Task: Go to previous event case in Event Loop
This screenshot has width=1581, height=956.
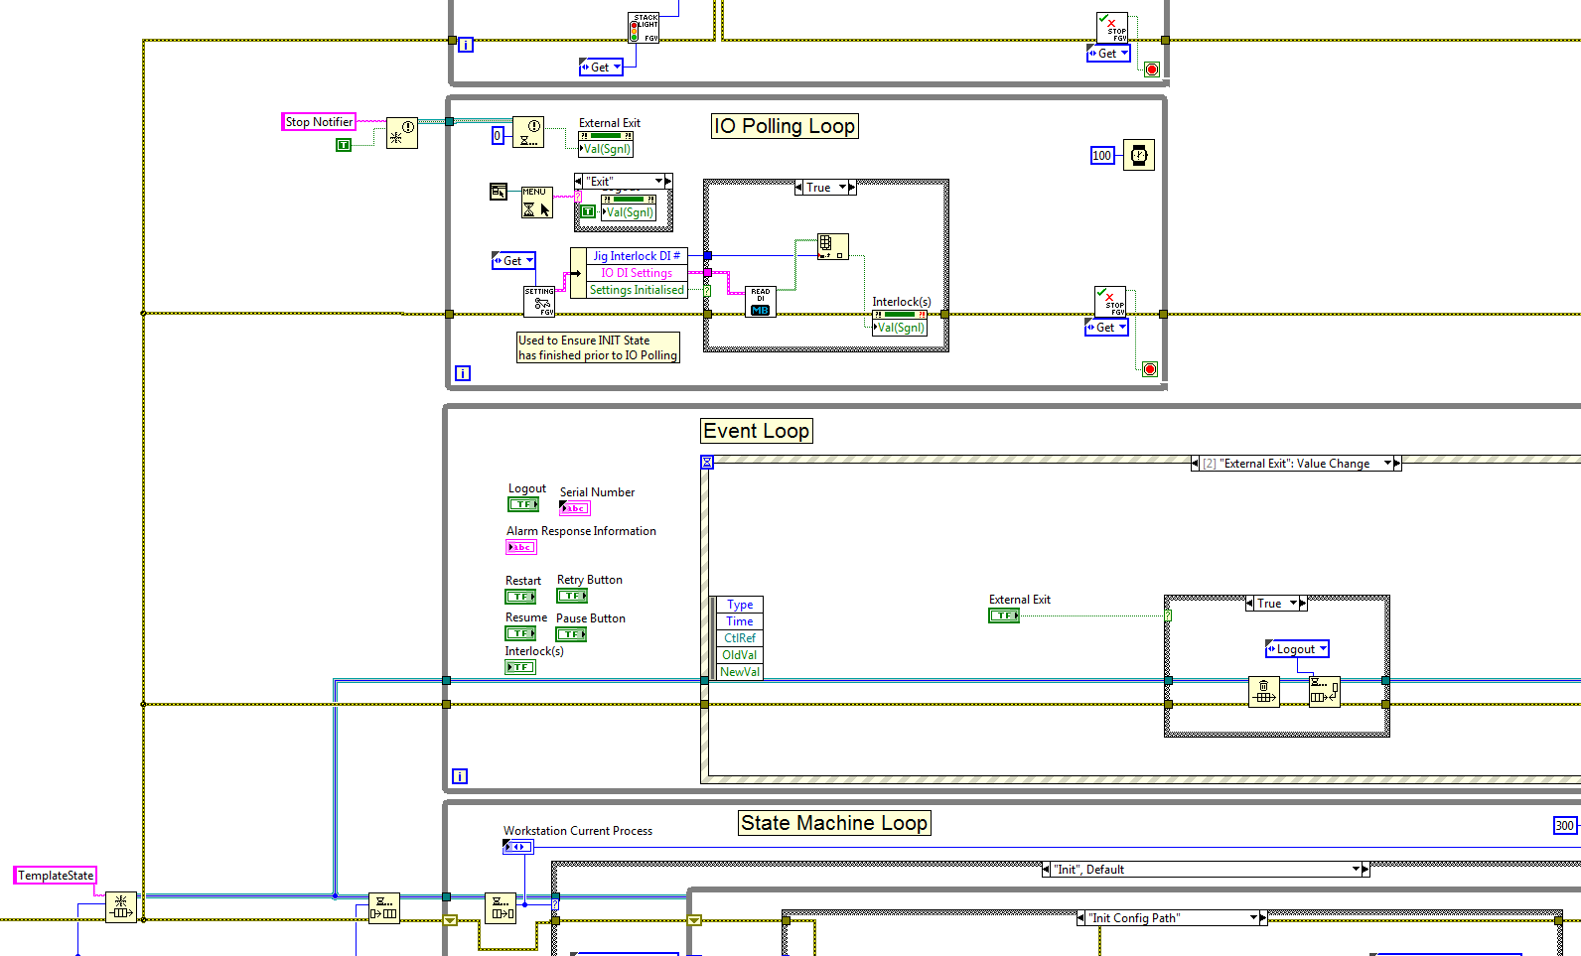Action: [x=1195, y=464]
